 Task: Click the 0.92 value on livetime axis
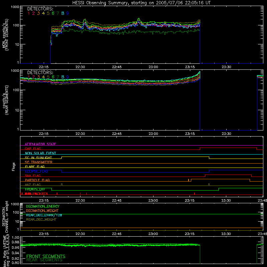(x=15, y=258)
